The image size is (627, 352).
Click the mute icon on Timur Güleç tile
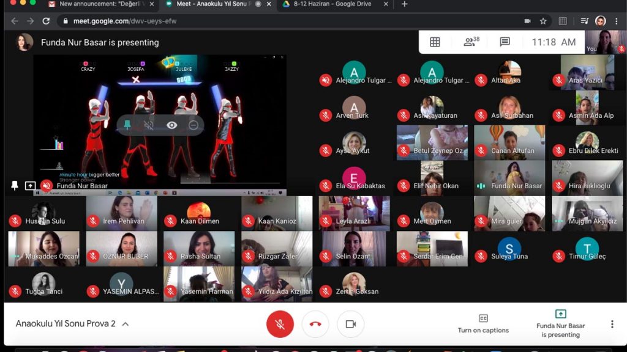558,256
